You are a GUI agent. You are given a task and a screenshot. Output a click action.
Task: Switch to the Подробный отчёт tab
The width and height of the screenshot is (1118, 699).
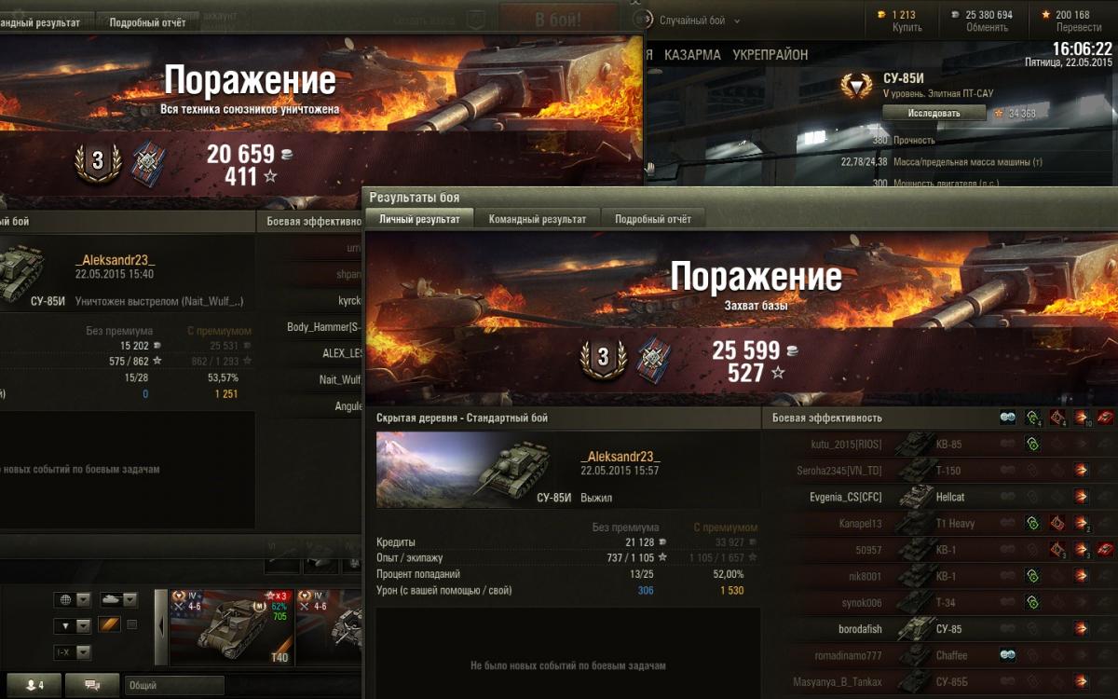(x=653, y=219)
